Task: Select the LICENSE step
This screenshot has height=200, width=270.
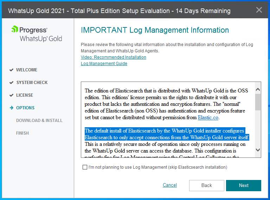Action: (x=25, y=95)
